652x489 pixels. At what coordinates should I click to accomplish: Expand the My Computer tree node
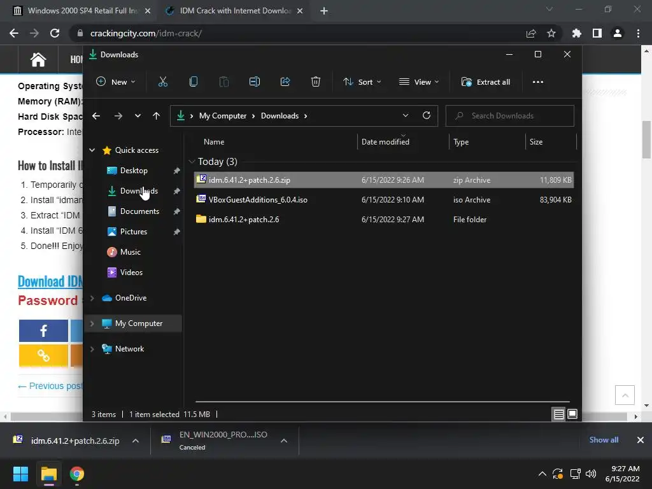(92, 323)
